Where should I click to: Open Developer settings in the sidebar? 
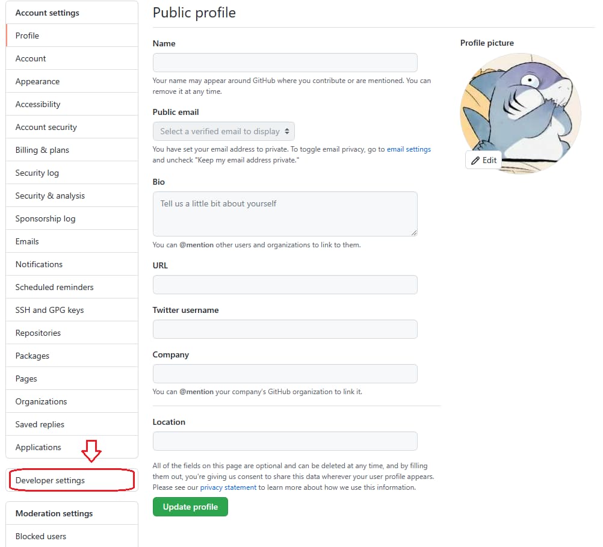(x=72, y=480)
